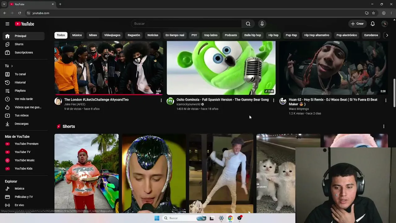Open The London #LikeUsChallenge video title
Image resolution: width=396 pixels, height=223 pixels.
click(97, 100)
